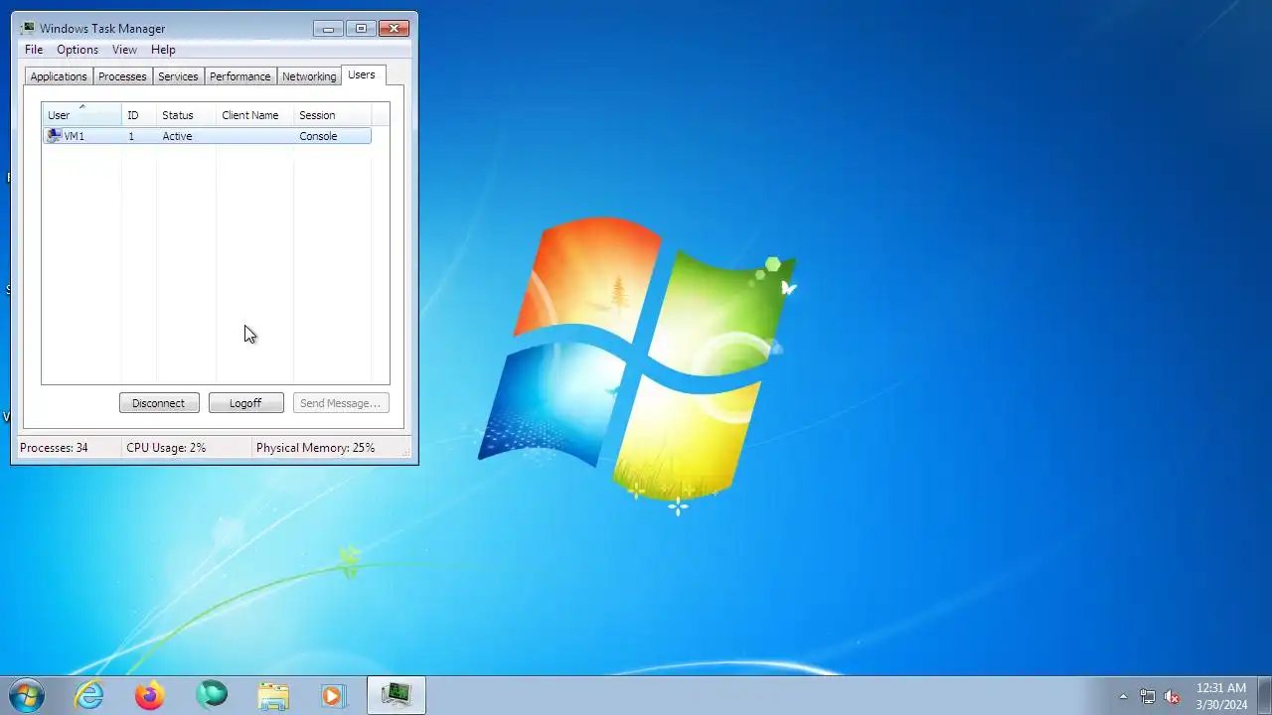The image size is (1272, 715).
Task: Select the VM1 user row
Action: pos(207,136)
